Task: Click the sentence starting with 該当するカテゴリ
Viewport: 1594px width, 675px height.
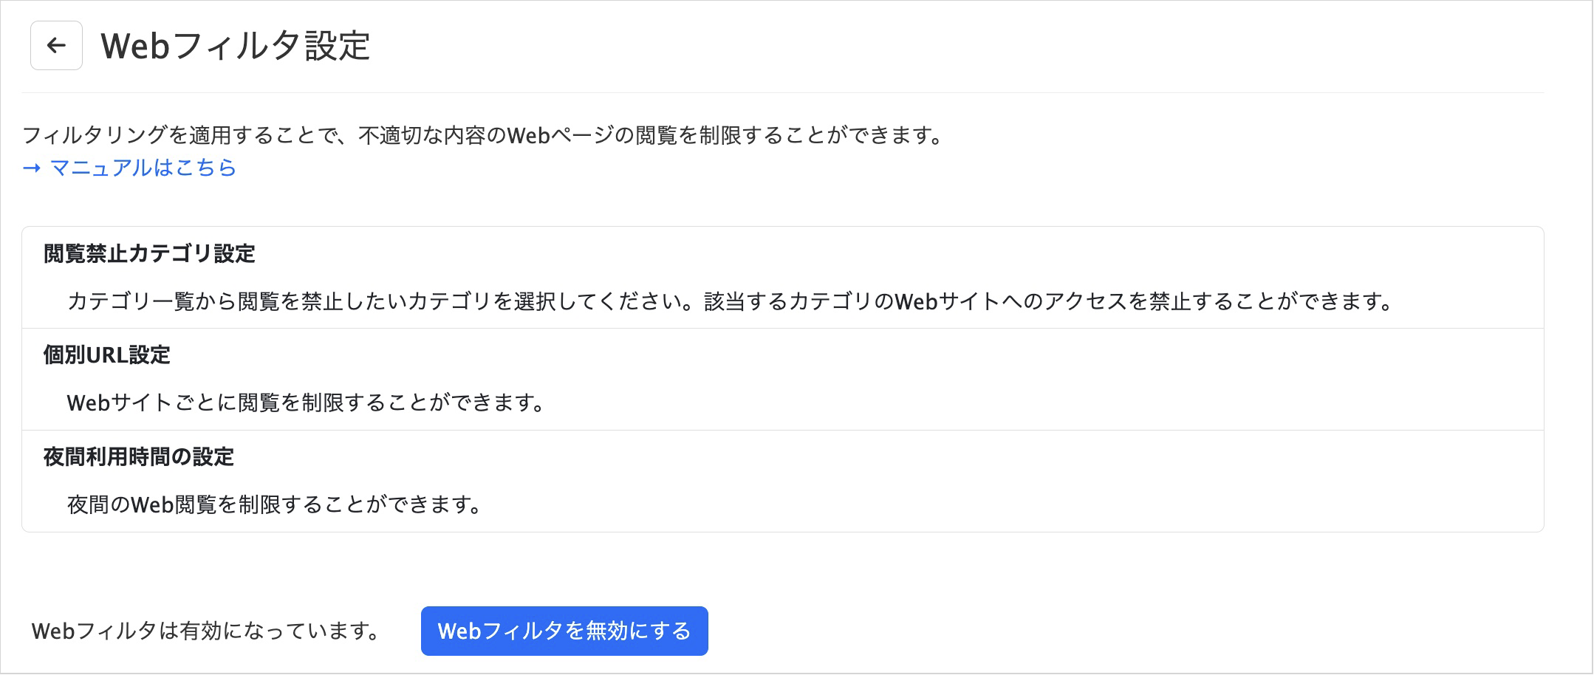Action: coord(1047,301)
